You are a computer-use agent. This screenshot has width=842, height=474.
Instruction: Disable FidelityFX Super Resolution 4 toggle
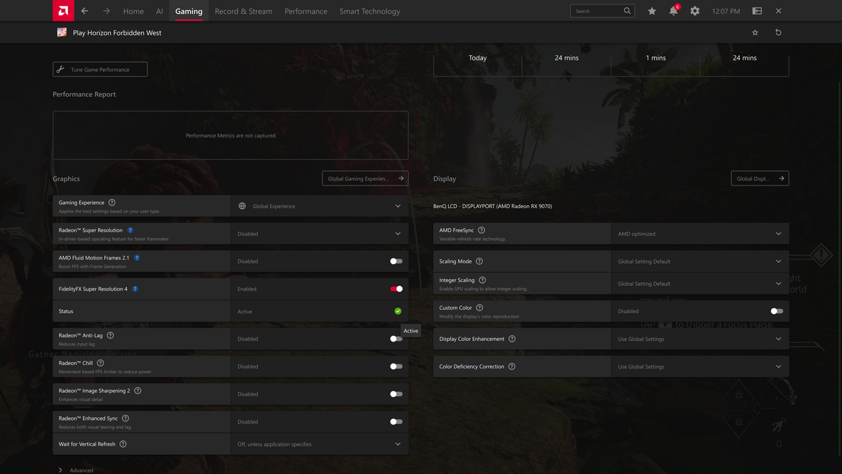pos(396,289)
